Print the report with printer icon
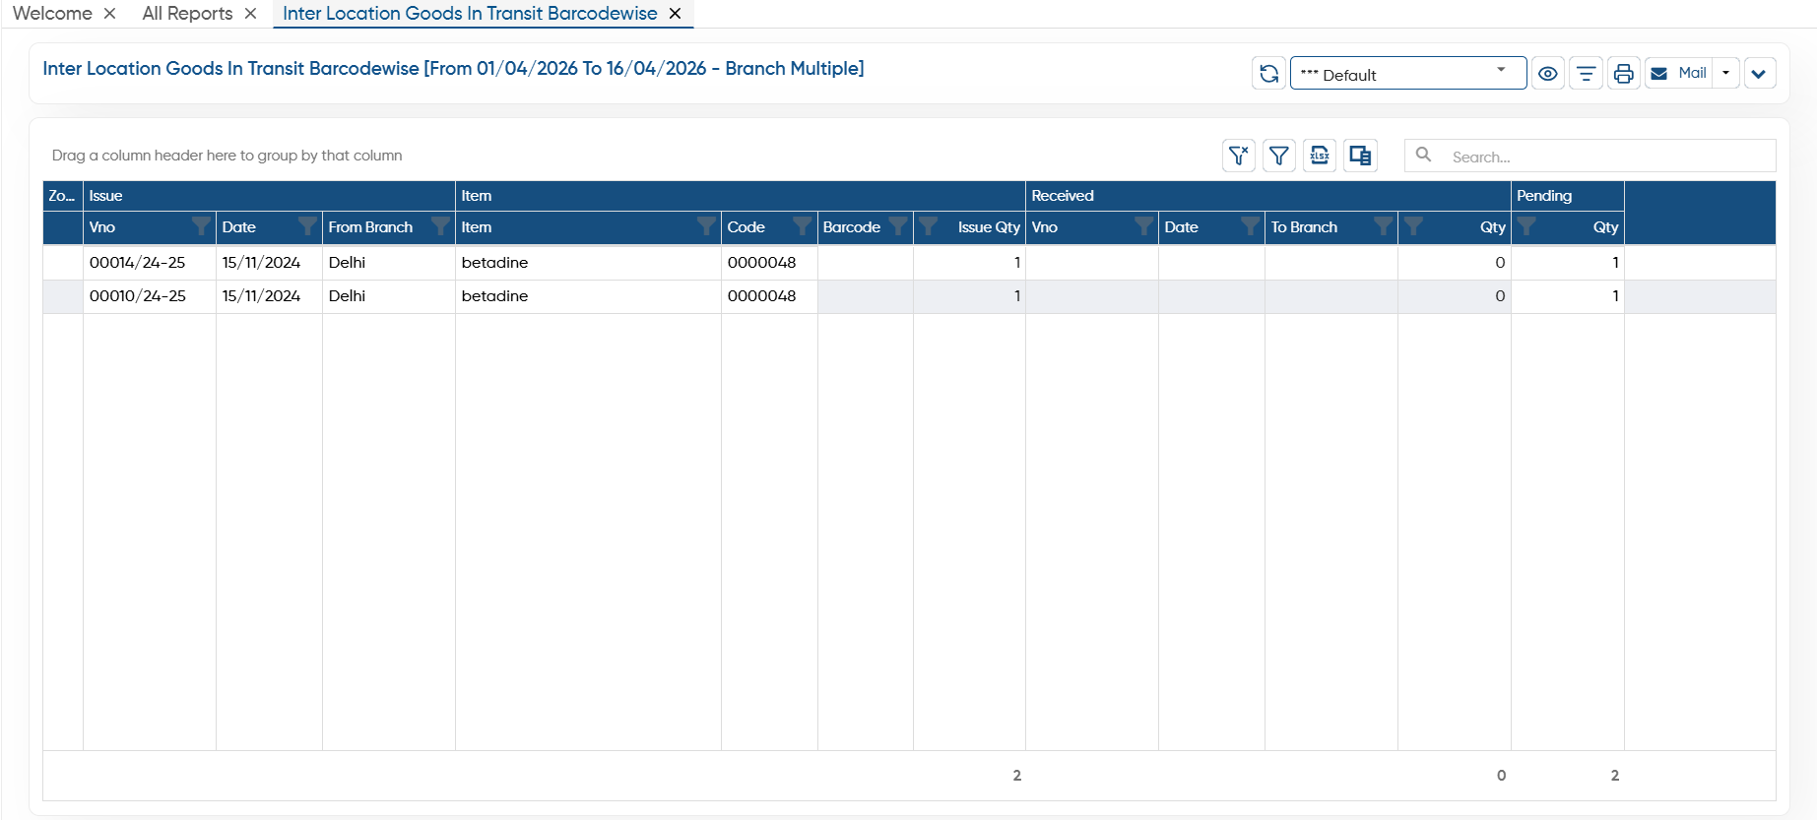Image resolution: width=1817 pixels, height=820 pixels. pos(1624,74)
